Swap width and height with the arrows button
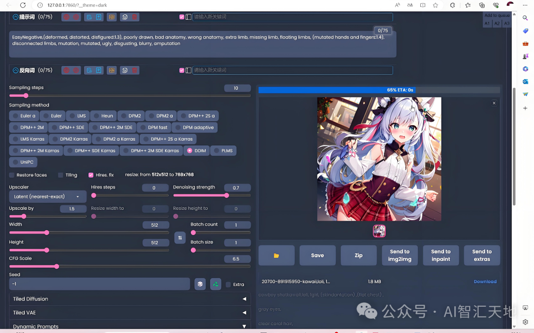This screenshot has height=333, width=534. (180, 238)
